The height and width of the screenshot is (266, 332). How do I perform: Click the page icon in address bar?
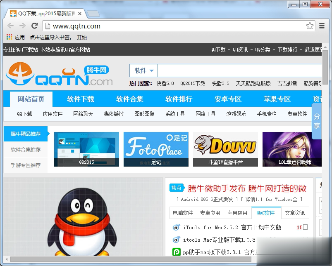(48, 26)
